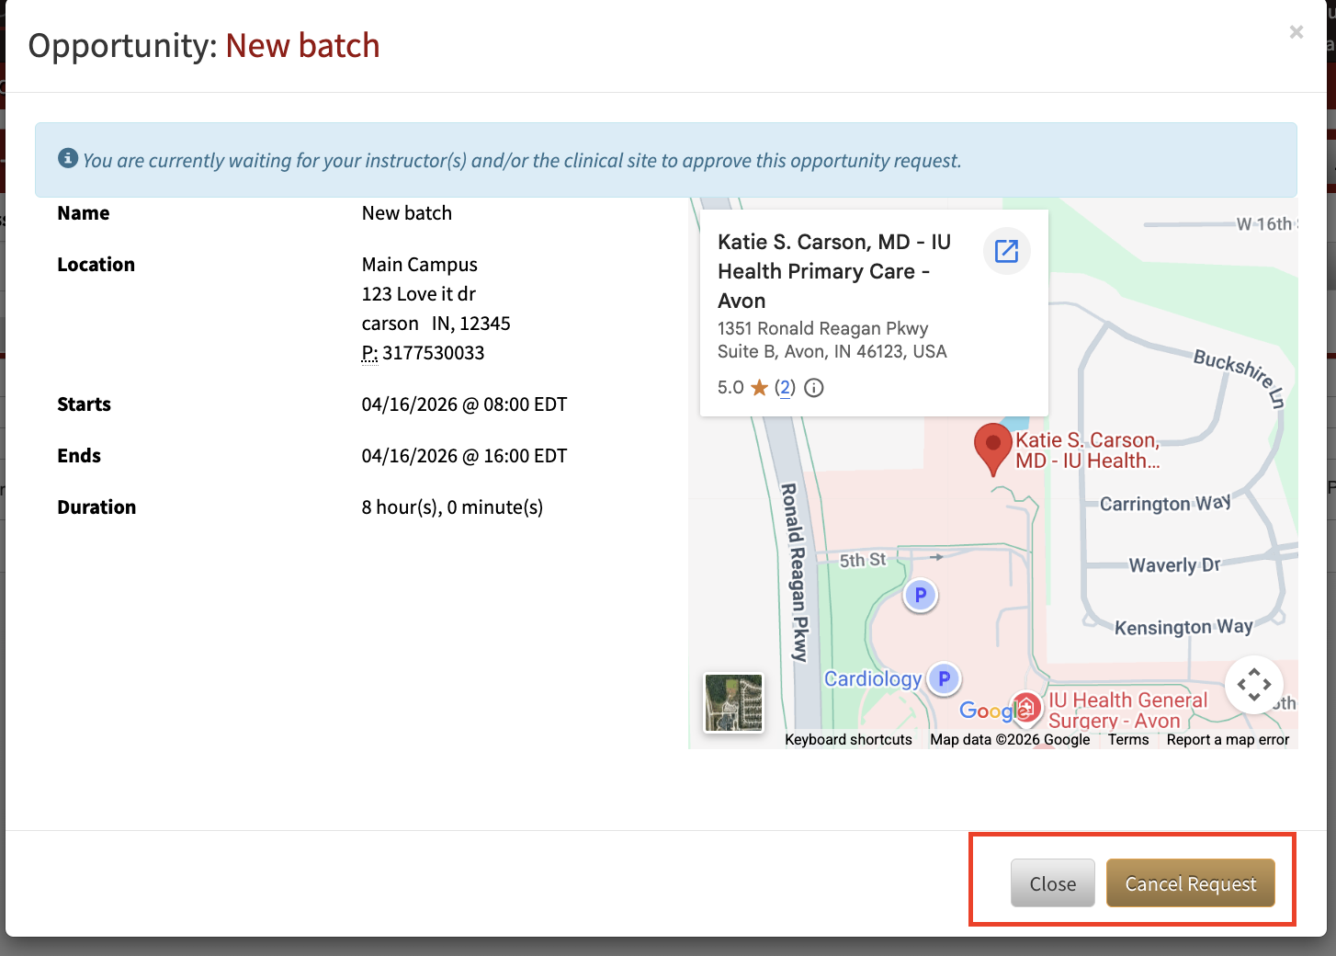1336x956 pixels.
Task: Open place in Google Maps icon
Action: [x=1007, y=251]
